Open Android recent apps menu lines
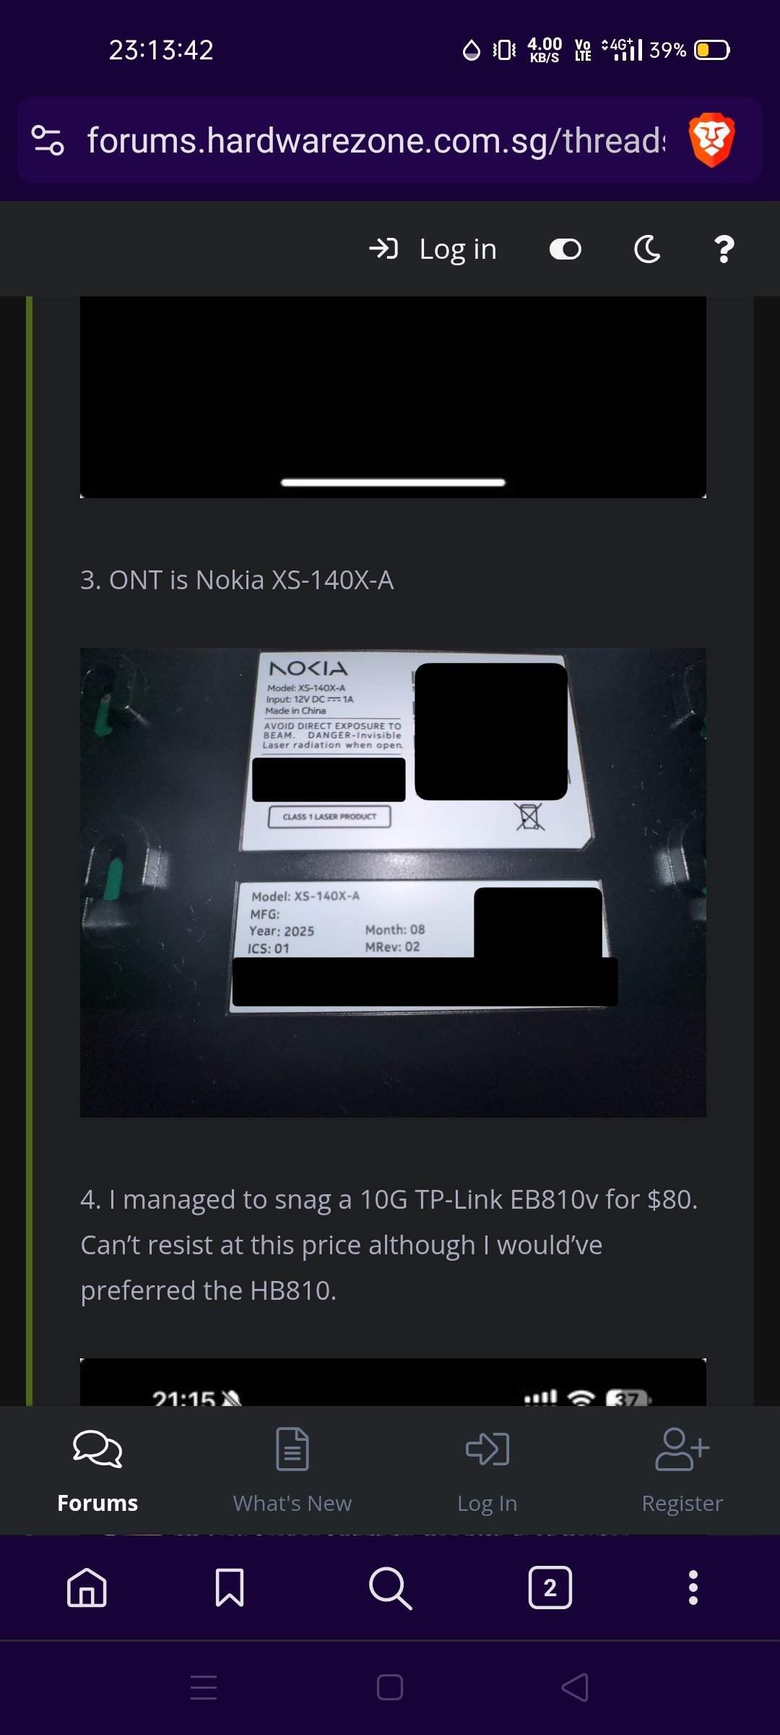780x1735 pixels. pyautogui.click(x=204, y=1688)
